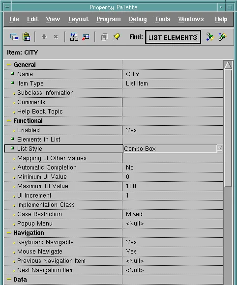Screen dimensions: 237x285
Task: Collapse the Navigation property group
Action: coord(9,233)
